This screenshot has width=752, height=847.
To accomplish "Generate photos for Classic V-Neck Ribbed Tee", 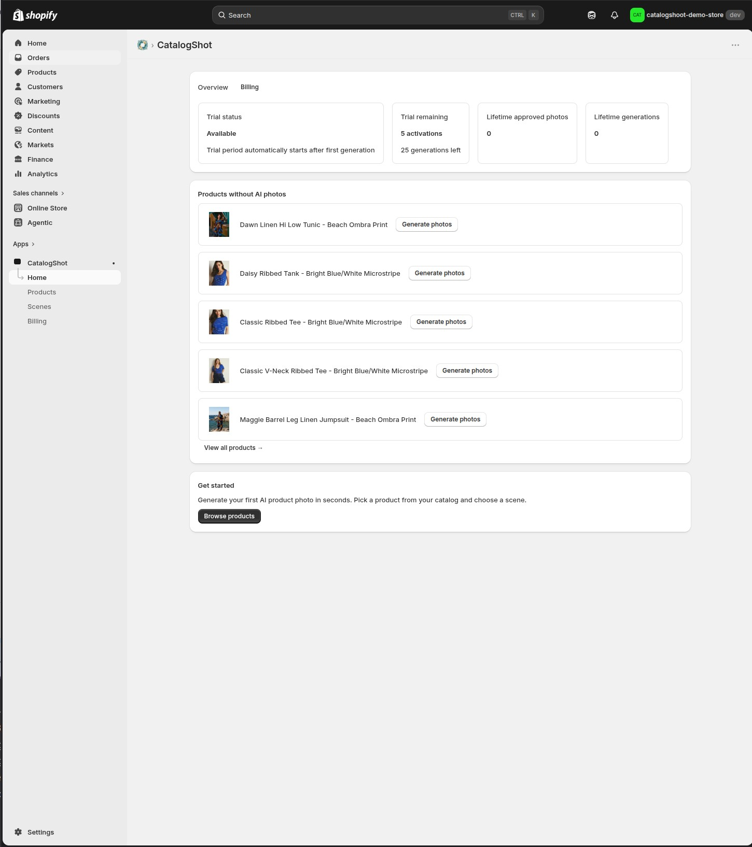I will tap(467, 371).
